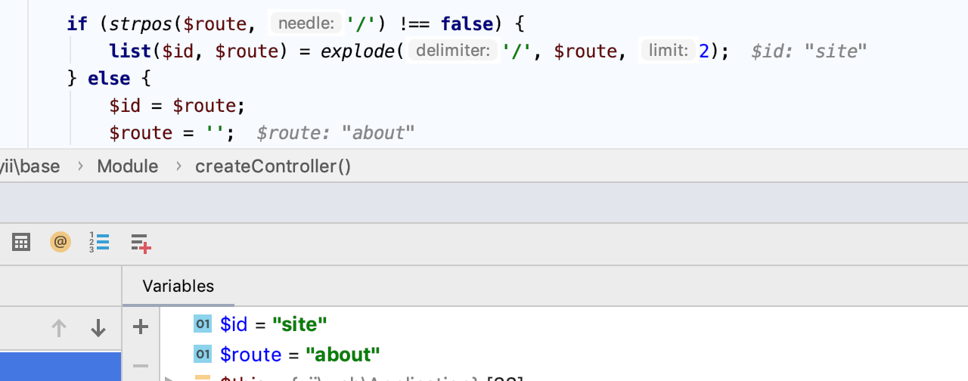Open the Variables tab
This screenshot has height=381, width=968.
pyautogui.click(x=178, y=287)
